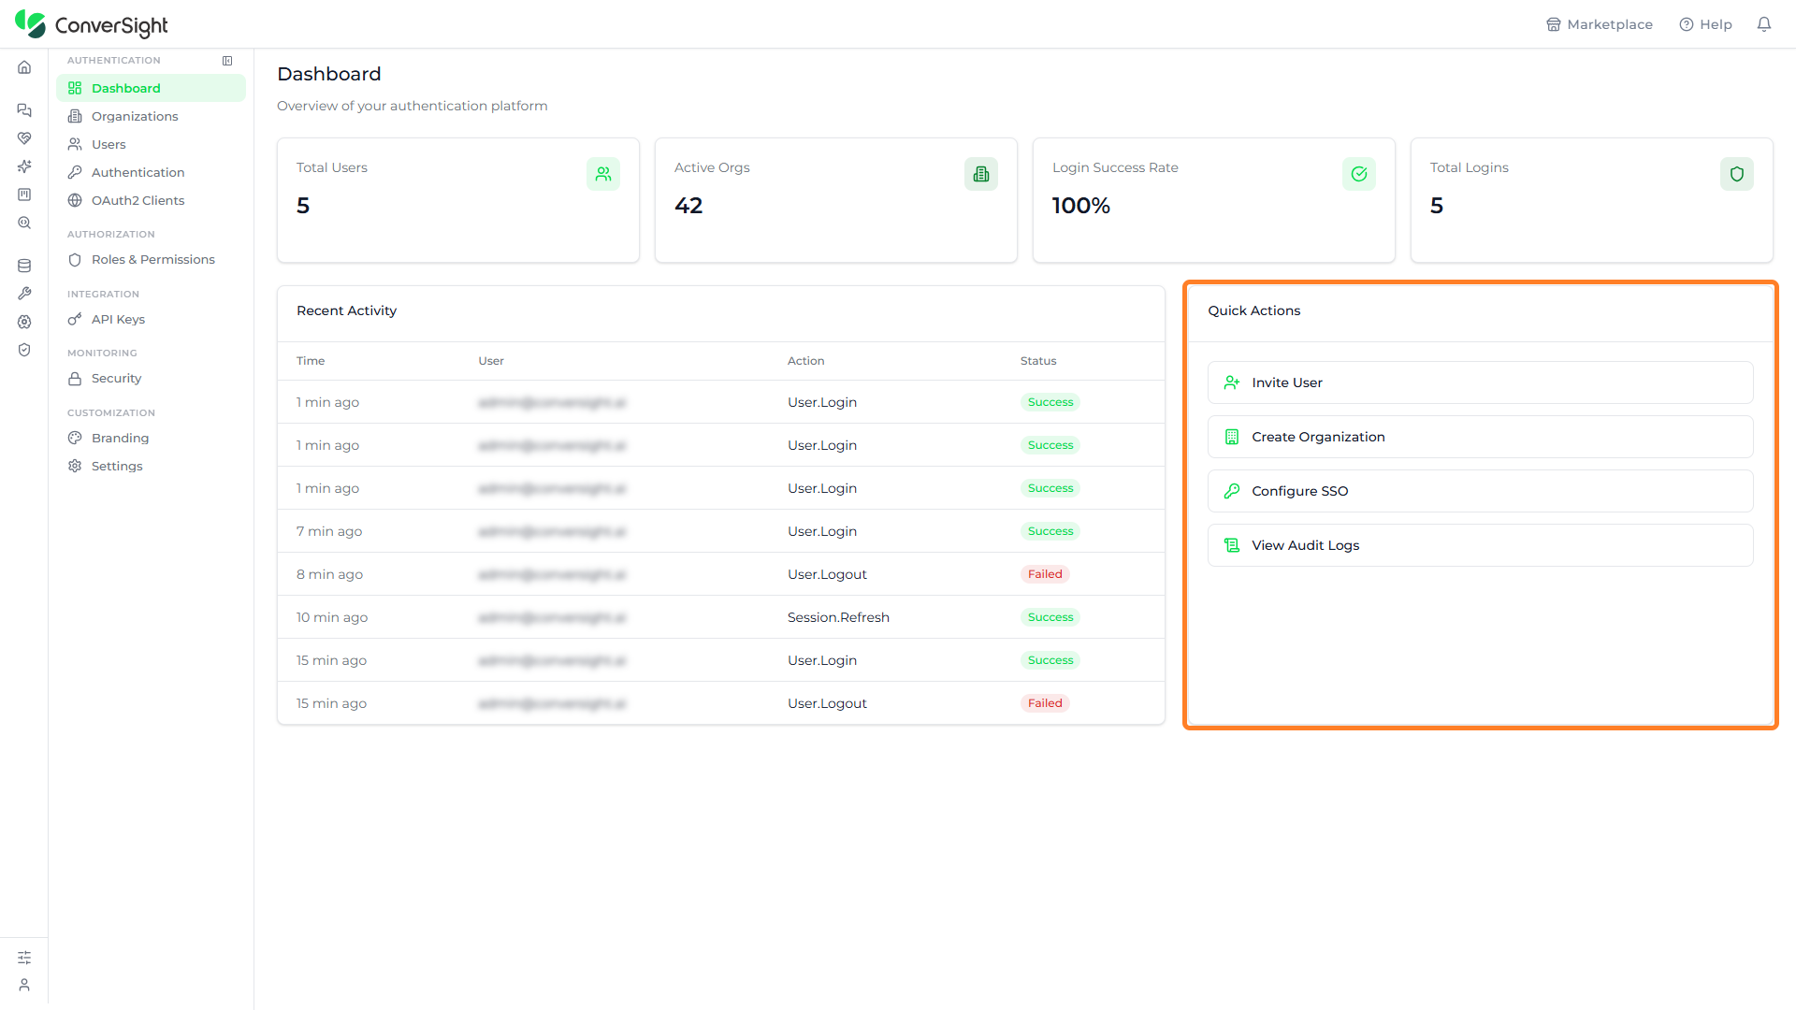Click the Session.Refresh activity row
Screen dimensions: 1796x1010
coord(721,617)
